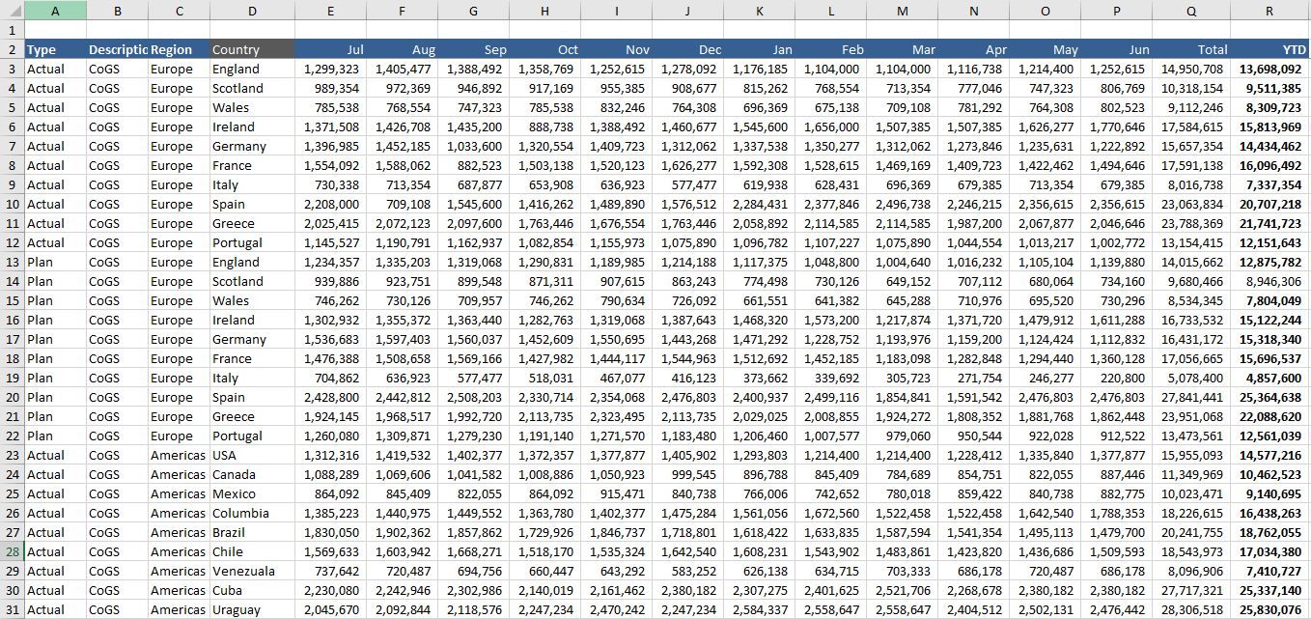
Task: Select the Chile country cell
Action: point(252,551)
